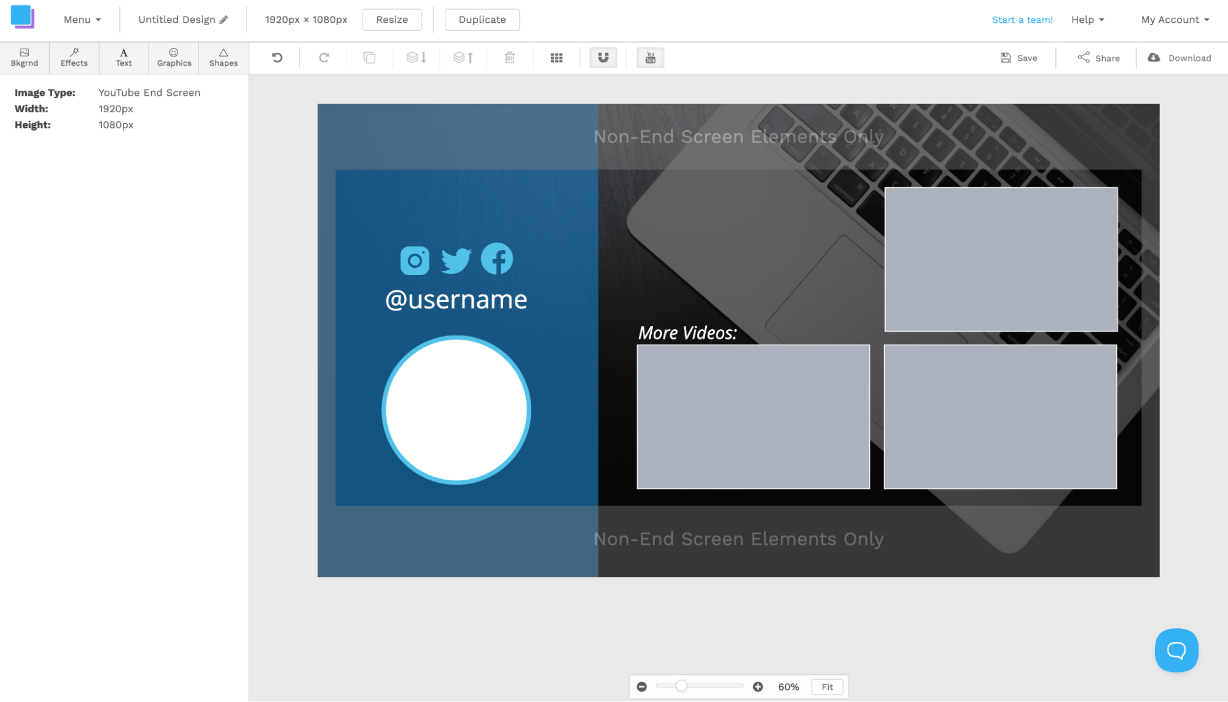
Task: Click the Fit zoom button
Action: [826, 686]
